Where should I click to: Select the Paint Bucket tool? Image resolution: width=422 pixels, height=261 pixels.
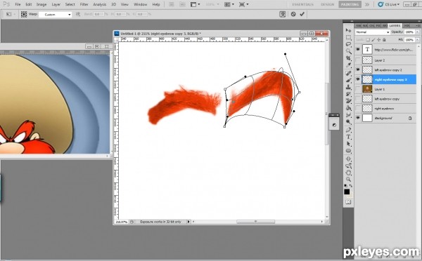point(348,108)
